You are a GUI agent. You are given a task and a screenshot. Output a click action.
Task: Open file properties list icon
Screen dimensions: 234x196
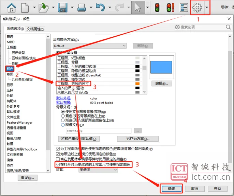point(184,7)
